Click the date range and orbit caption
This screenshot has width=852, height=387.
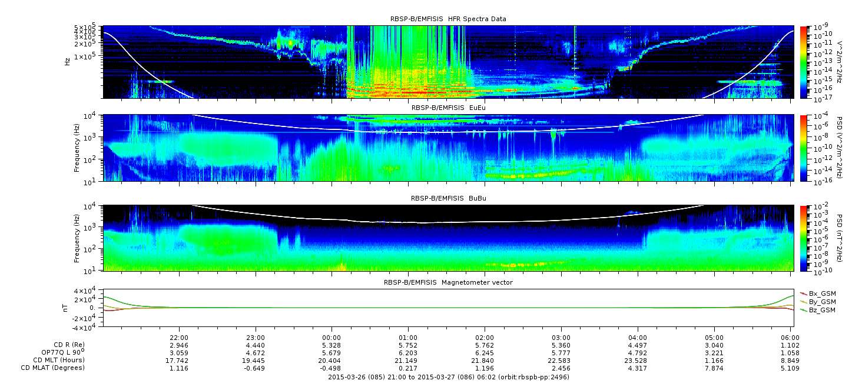point(448,377)
